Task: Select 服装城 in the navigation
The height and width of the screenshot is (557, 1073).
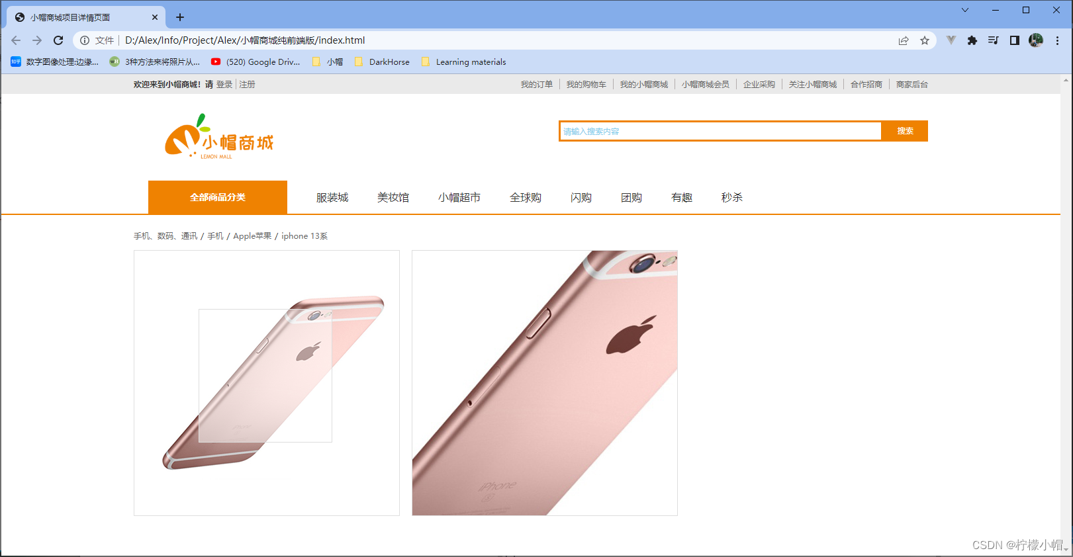Action: point(332,197)
